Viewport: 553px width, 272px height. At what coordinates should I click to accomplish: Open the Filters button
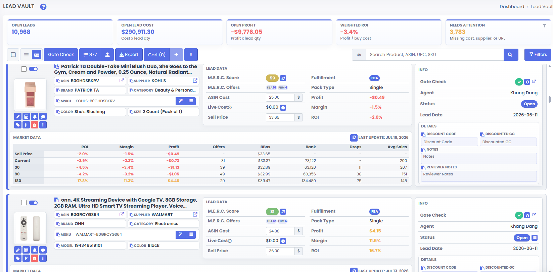[x=538, y=55]
